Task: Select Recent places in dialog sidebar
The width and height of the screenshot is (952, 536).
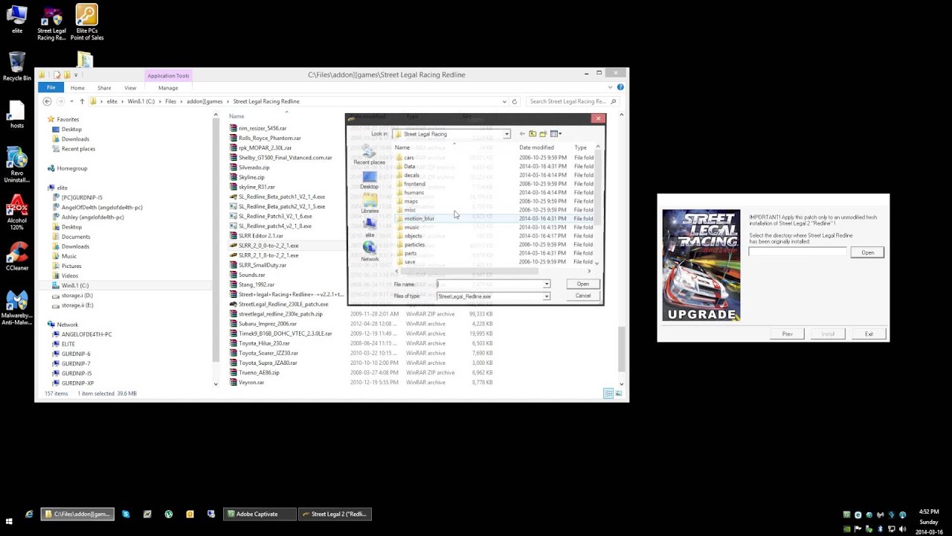Action: pyautogui.click(x=369, y=156)
